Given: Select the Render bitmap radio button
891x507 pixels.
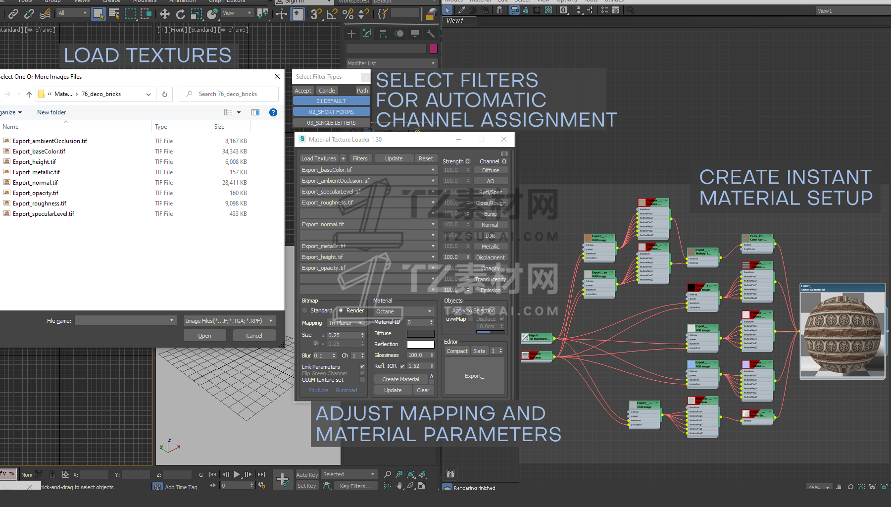Looking at the screenshot, I should pos(341,310).
